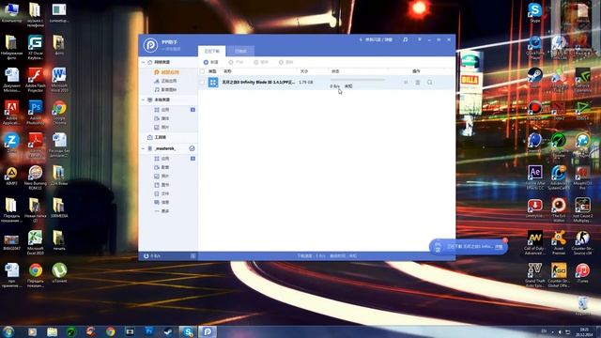Open the title bar dropdown menu arrow
Image resolution: width=601 pixels, height=338 pixels.
click(x=420, y=39)
